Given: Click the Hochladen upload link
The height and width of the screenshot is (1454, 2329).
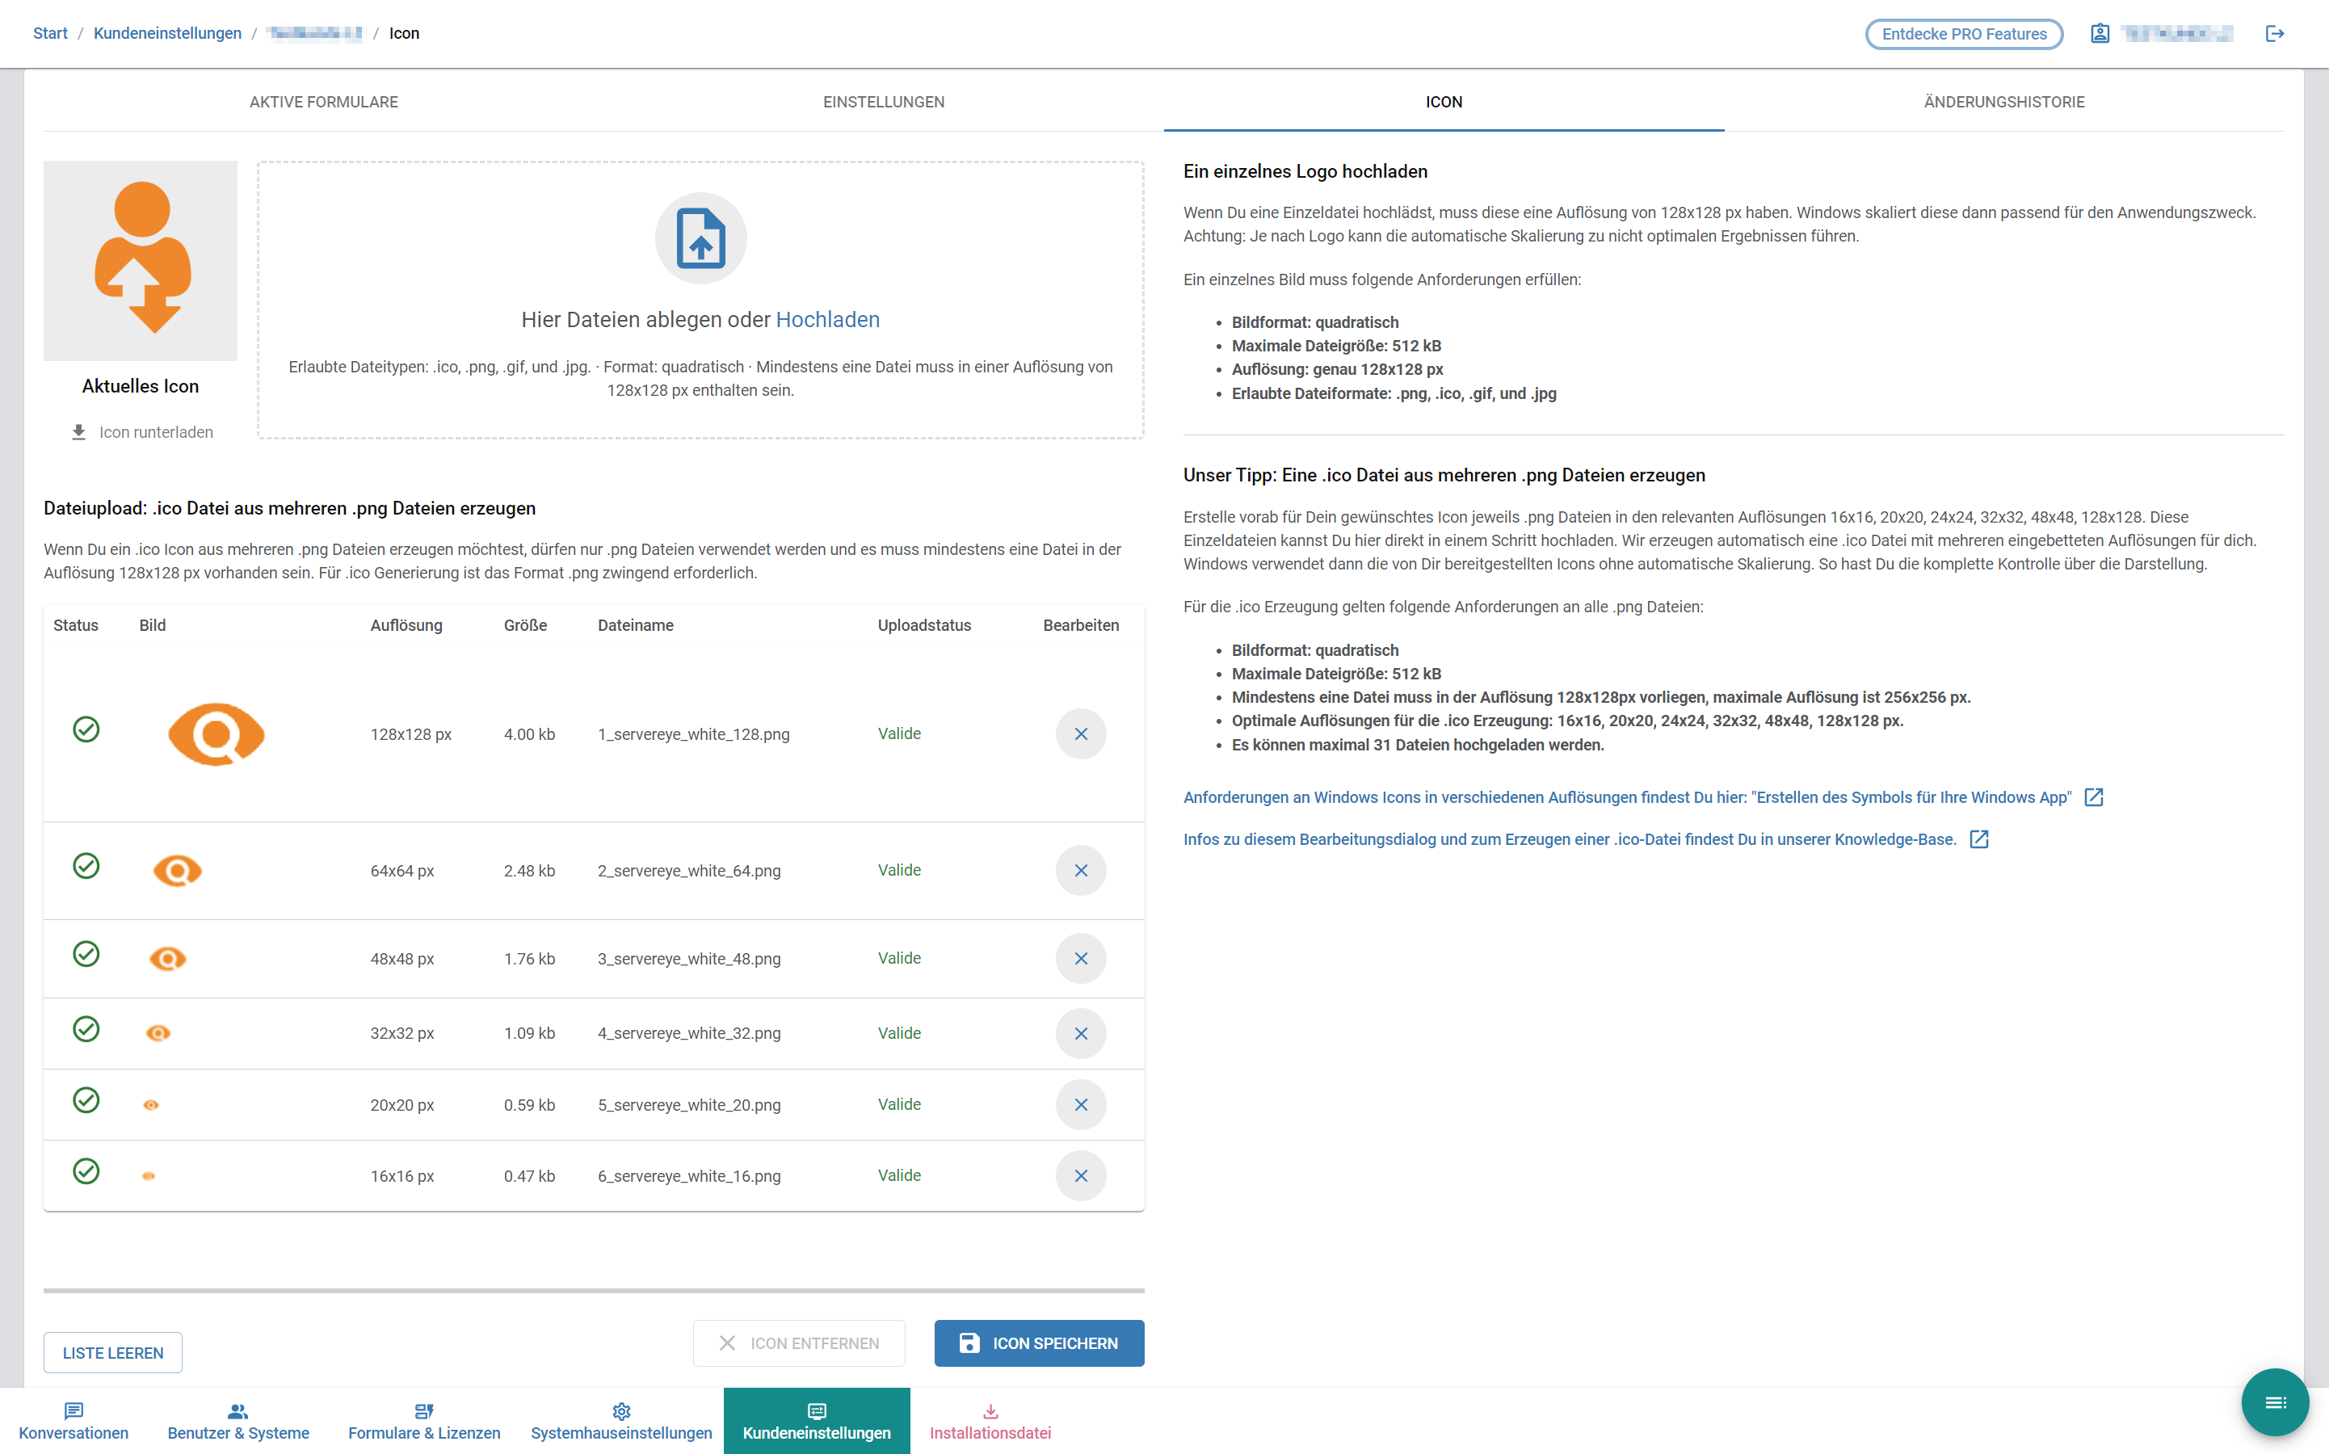Looking at the screenshot, I should tap(827, 319).
